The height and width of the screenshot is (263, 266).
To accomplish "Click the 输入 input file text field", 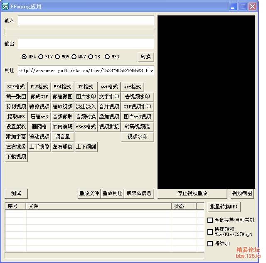I will tap(86, 20).
